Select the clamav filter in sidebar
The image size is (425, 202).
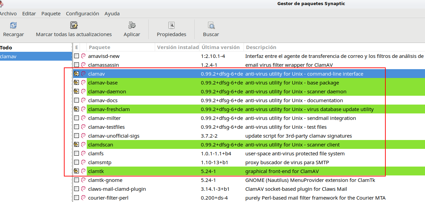(36, 57)
